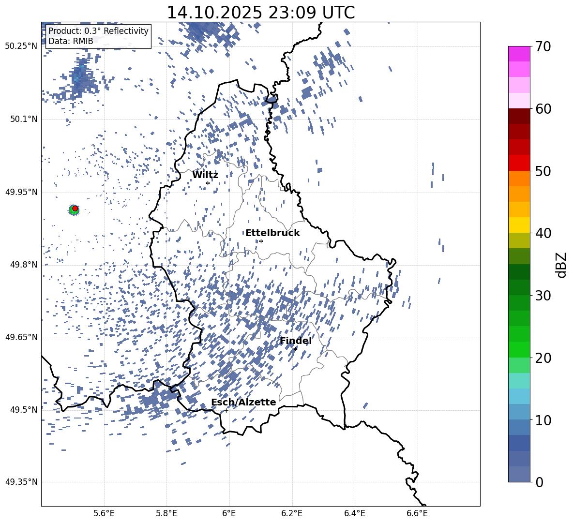The width and height of the screenshot is (573, 523).
Task: Click the 50.1°N latitude tick label
Action: 23,119
